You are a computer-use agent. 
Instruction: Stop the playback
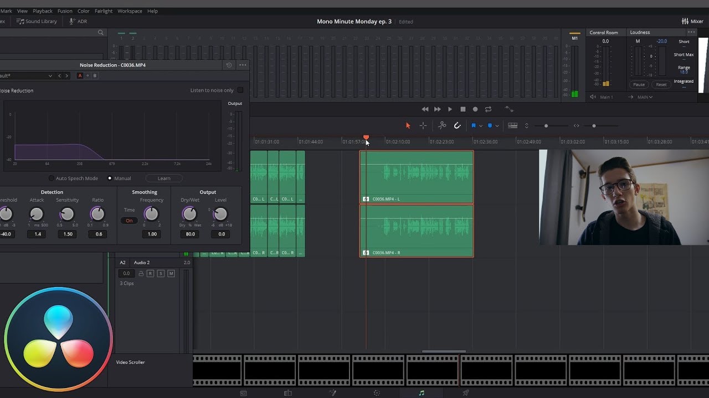point(463,109)
